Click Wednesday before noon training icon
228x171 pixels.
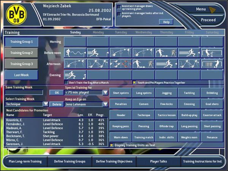pos(143,52)
